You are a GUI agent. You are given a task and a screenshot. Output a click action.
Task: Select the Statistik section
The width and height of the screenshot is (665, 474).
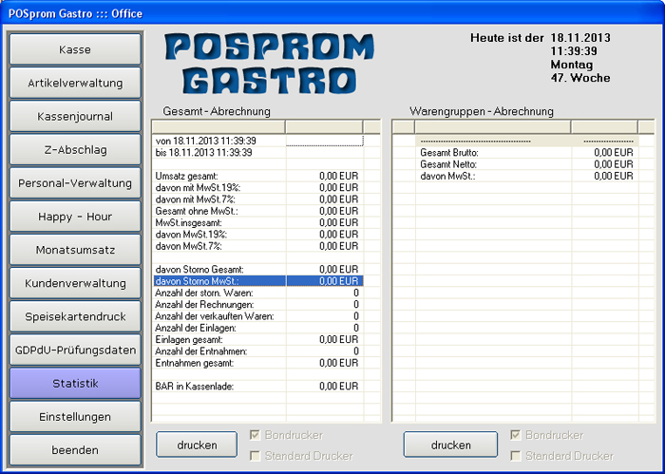pos(75,383)
